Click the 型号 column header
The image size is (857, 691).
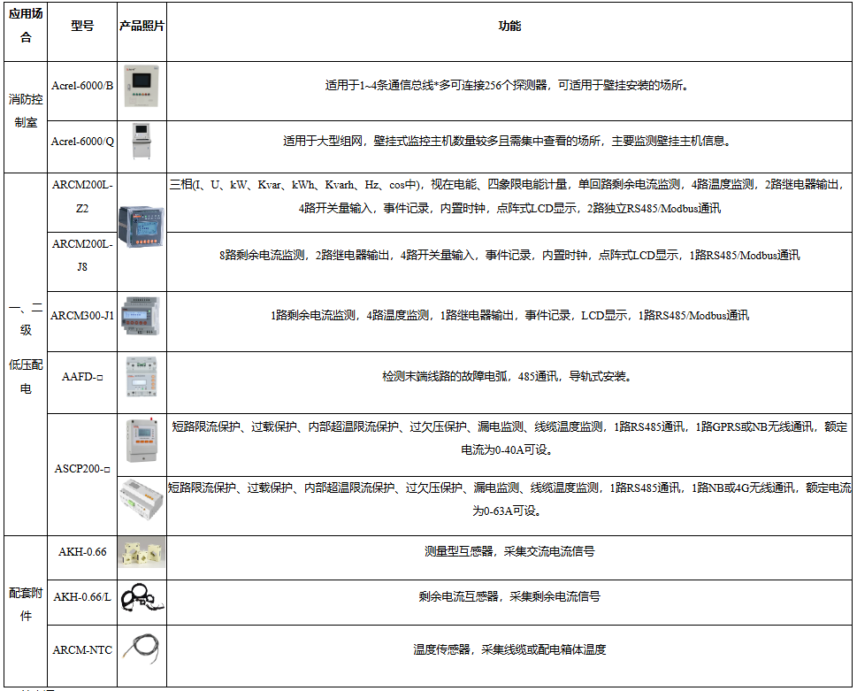pyautogui.click(x=82, y=26)
